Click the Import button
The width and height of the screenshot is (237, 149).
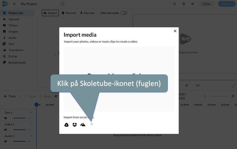click(50, 13)
